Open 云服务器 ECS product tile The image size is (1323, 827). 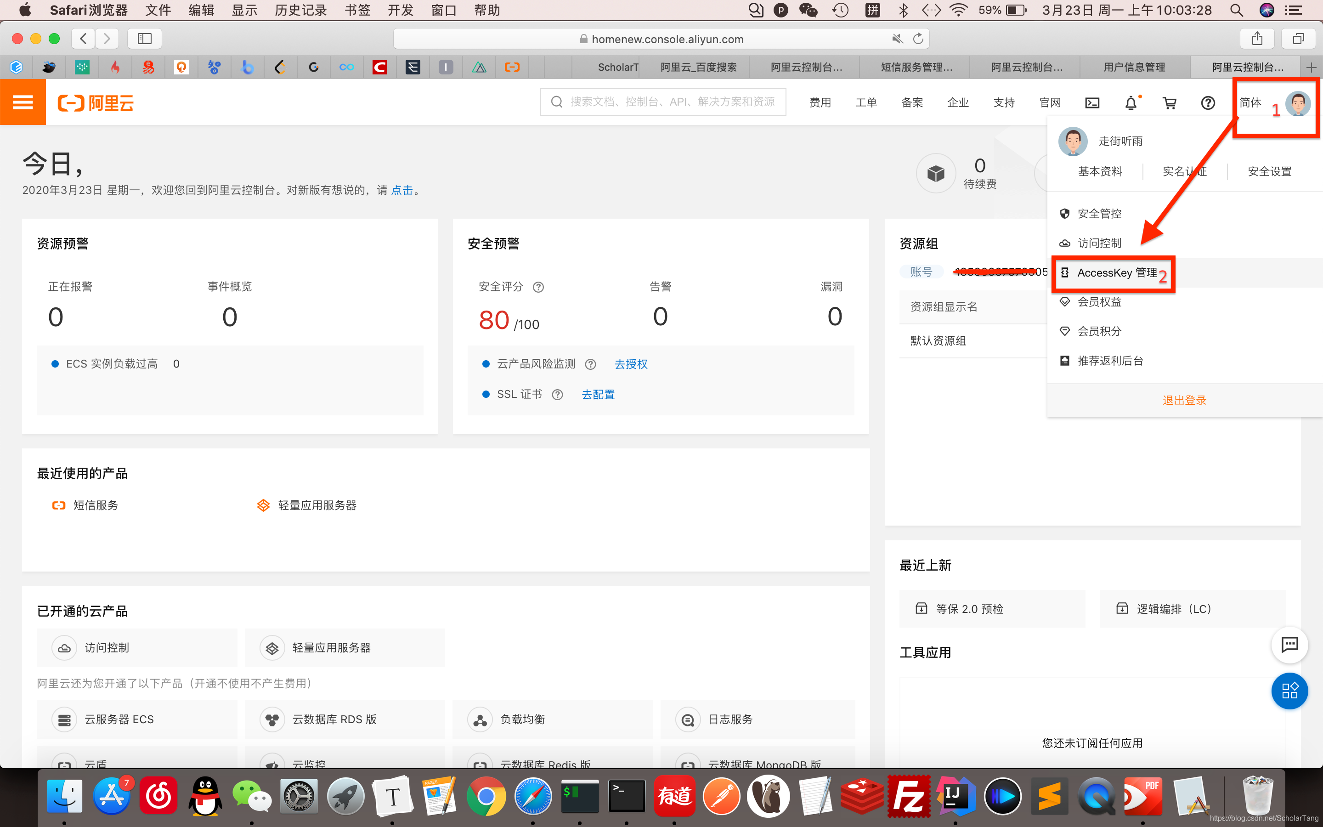[119, 720]
